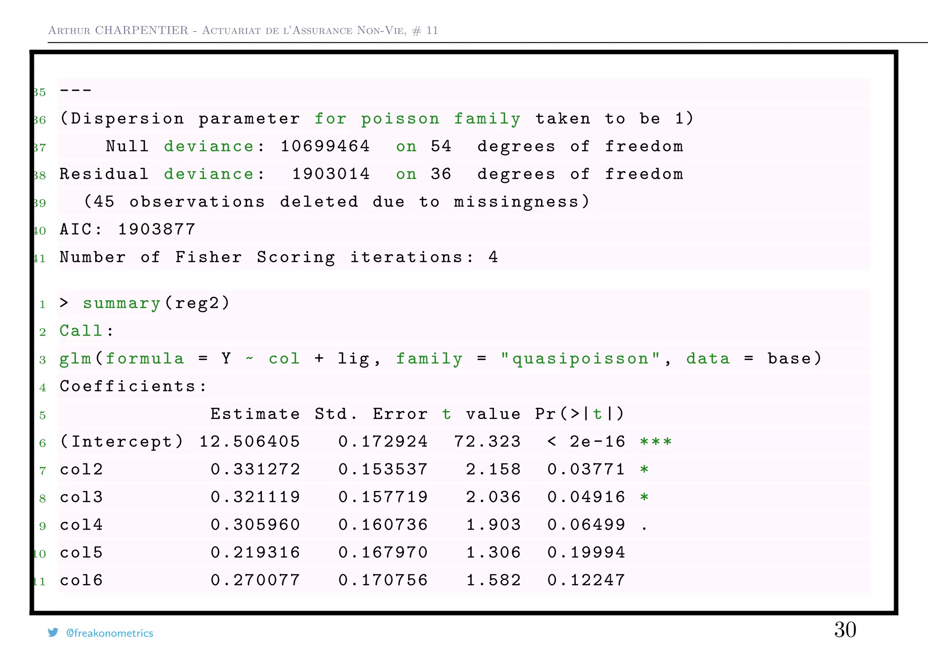
Task: Click the '< 2e-16' p-value
Action: (586, 442)
